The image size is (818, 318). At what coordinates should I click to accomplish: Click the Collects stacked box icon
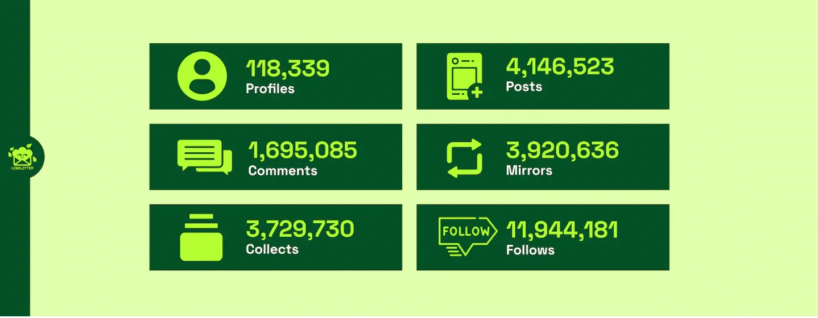[x=201, y=237]
